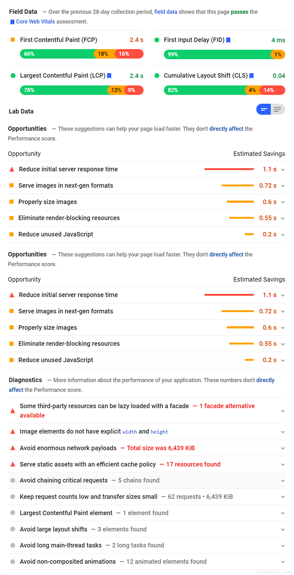Click the gray circle icon beside Avoid large layout shifts

[13, 529]
